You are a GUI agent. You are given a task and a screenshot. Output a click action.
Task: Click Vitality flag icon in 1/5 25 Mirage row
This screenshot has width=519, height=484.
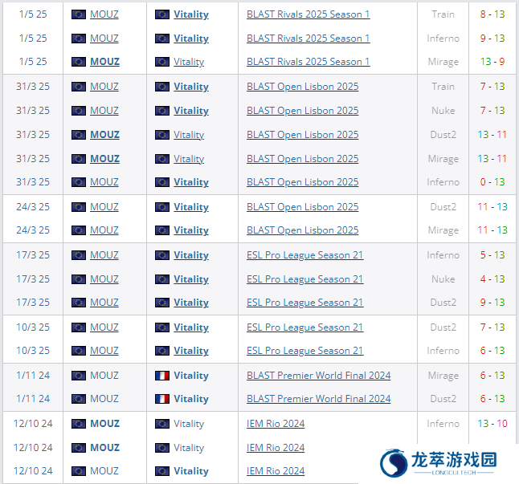click(x=162, y=62)
